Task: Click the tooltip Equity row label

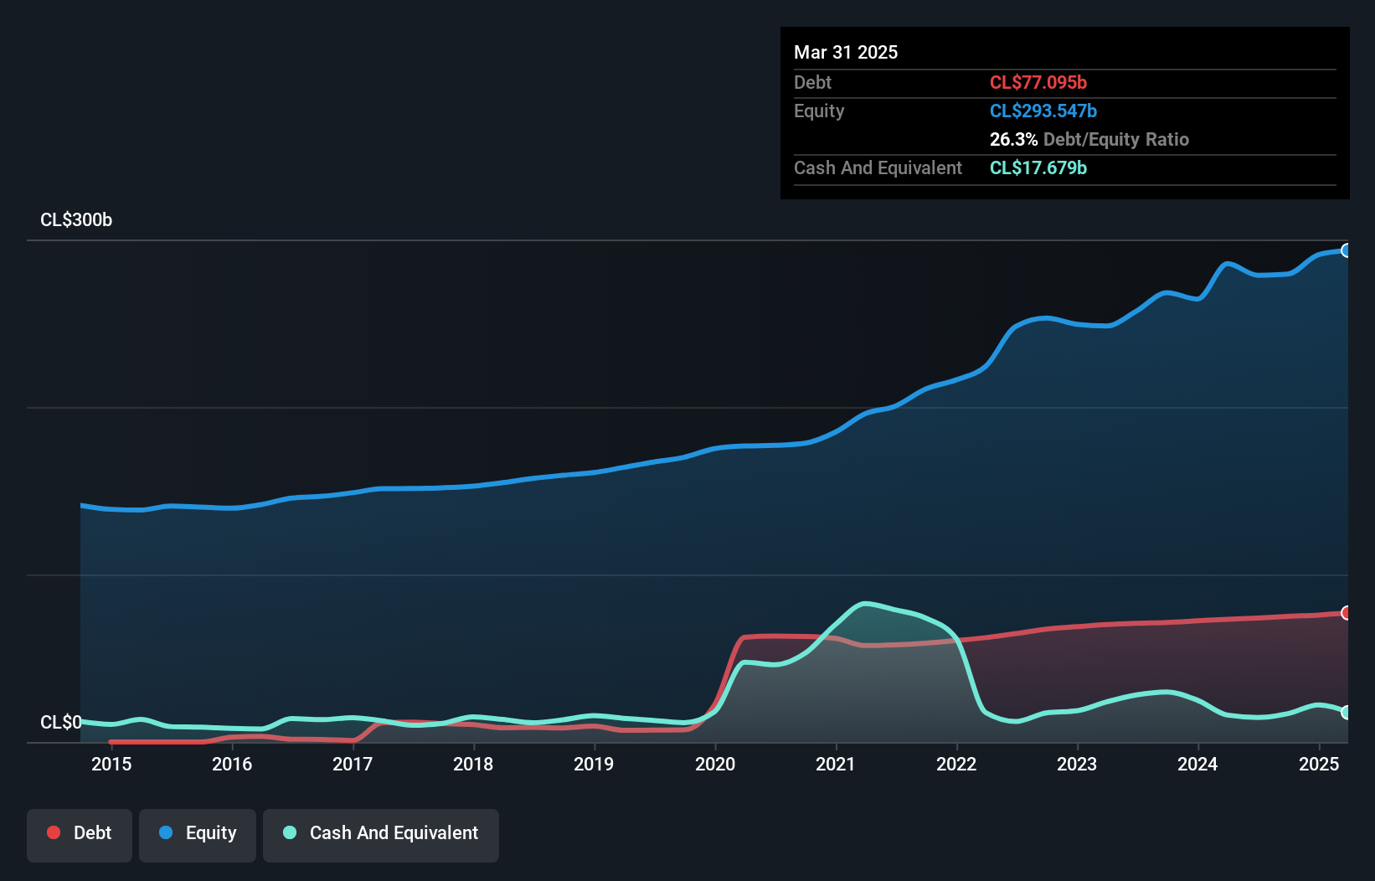Action: point(819,111)
